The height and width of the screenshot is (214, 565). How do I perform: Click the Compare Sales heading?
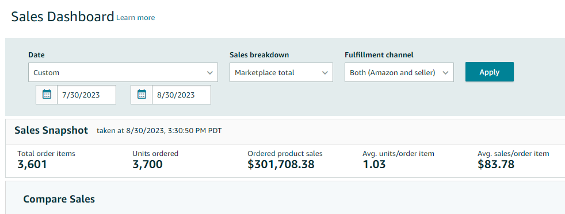(x=59, y=199)
